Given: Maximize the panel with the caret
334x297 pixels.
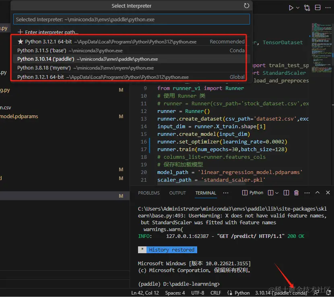Looking at the screenshot, I should click(x=318, y=193).
